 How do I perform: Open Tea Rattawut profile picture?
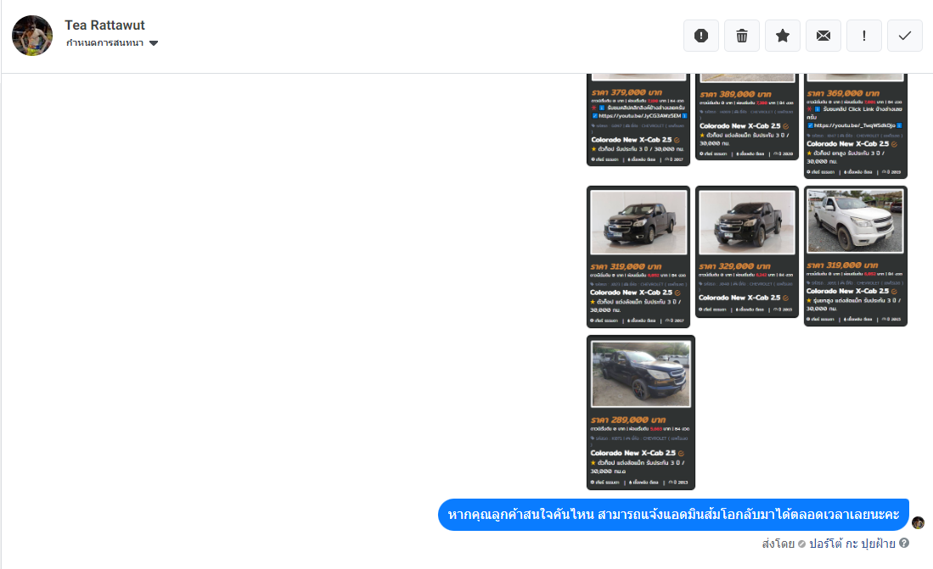coord(32,36)
